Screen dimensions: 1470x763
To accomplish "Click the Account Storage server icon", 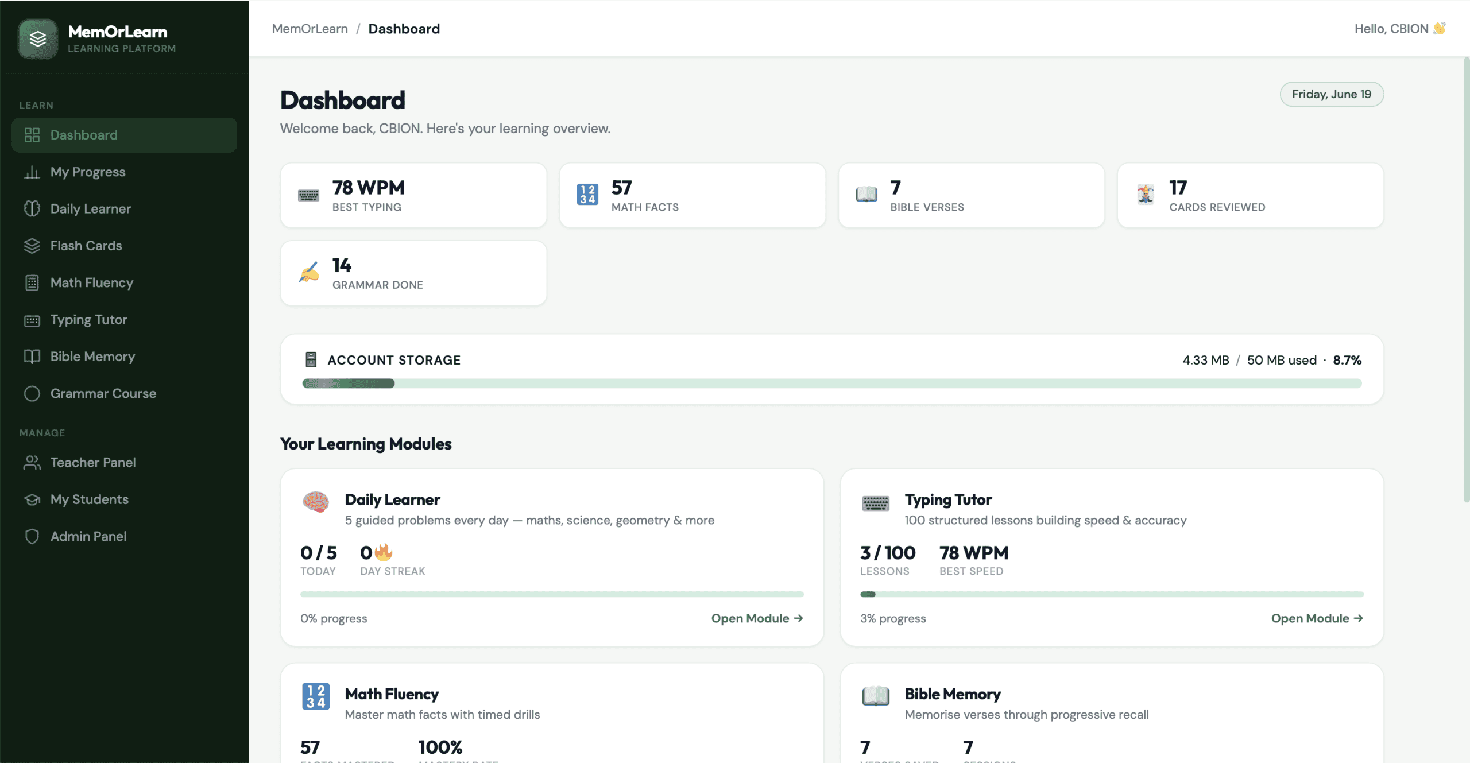I will point(311,360).
